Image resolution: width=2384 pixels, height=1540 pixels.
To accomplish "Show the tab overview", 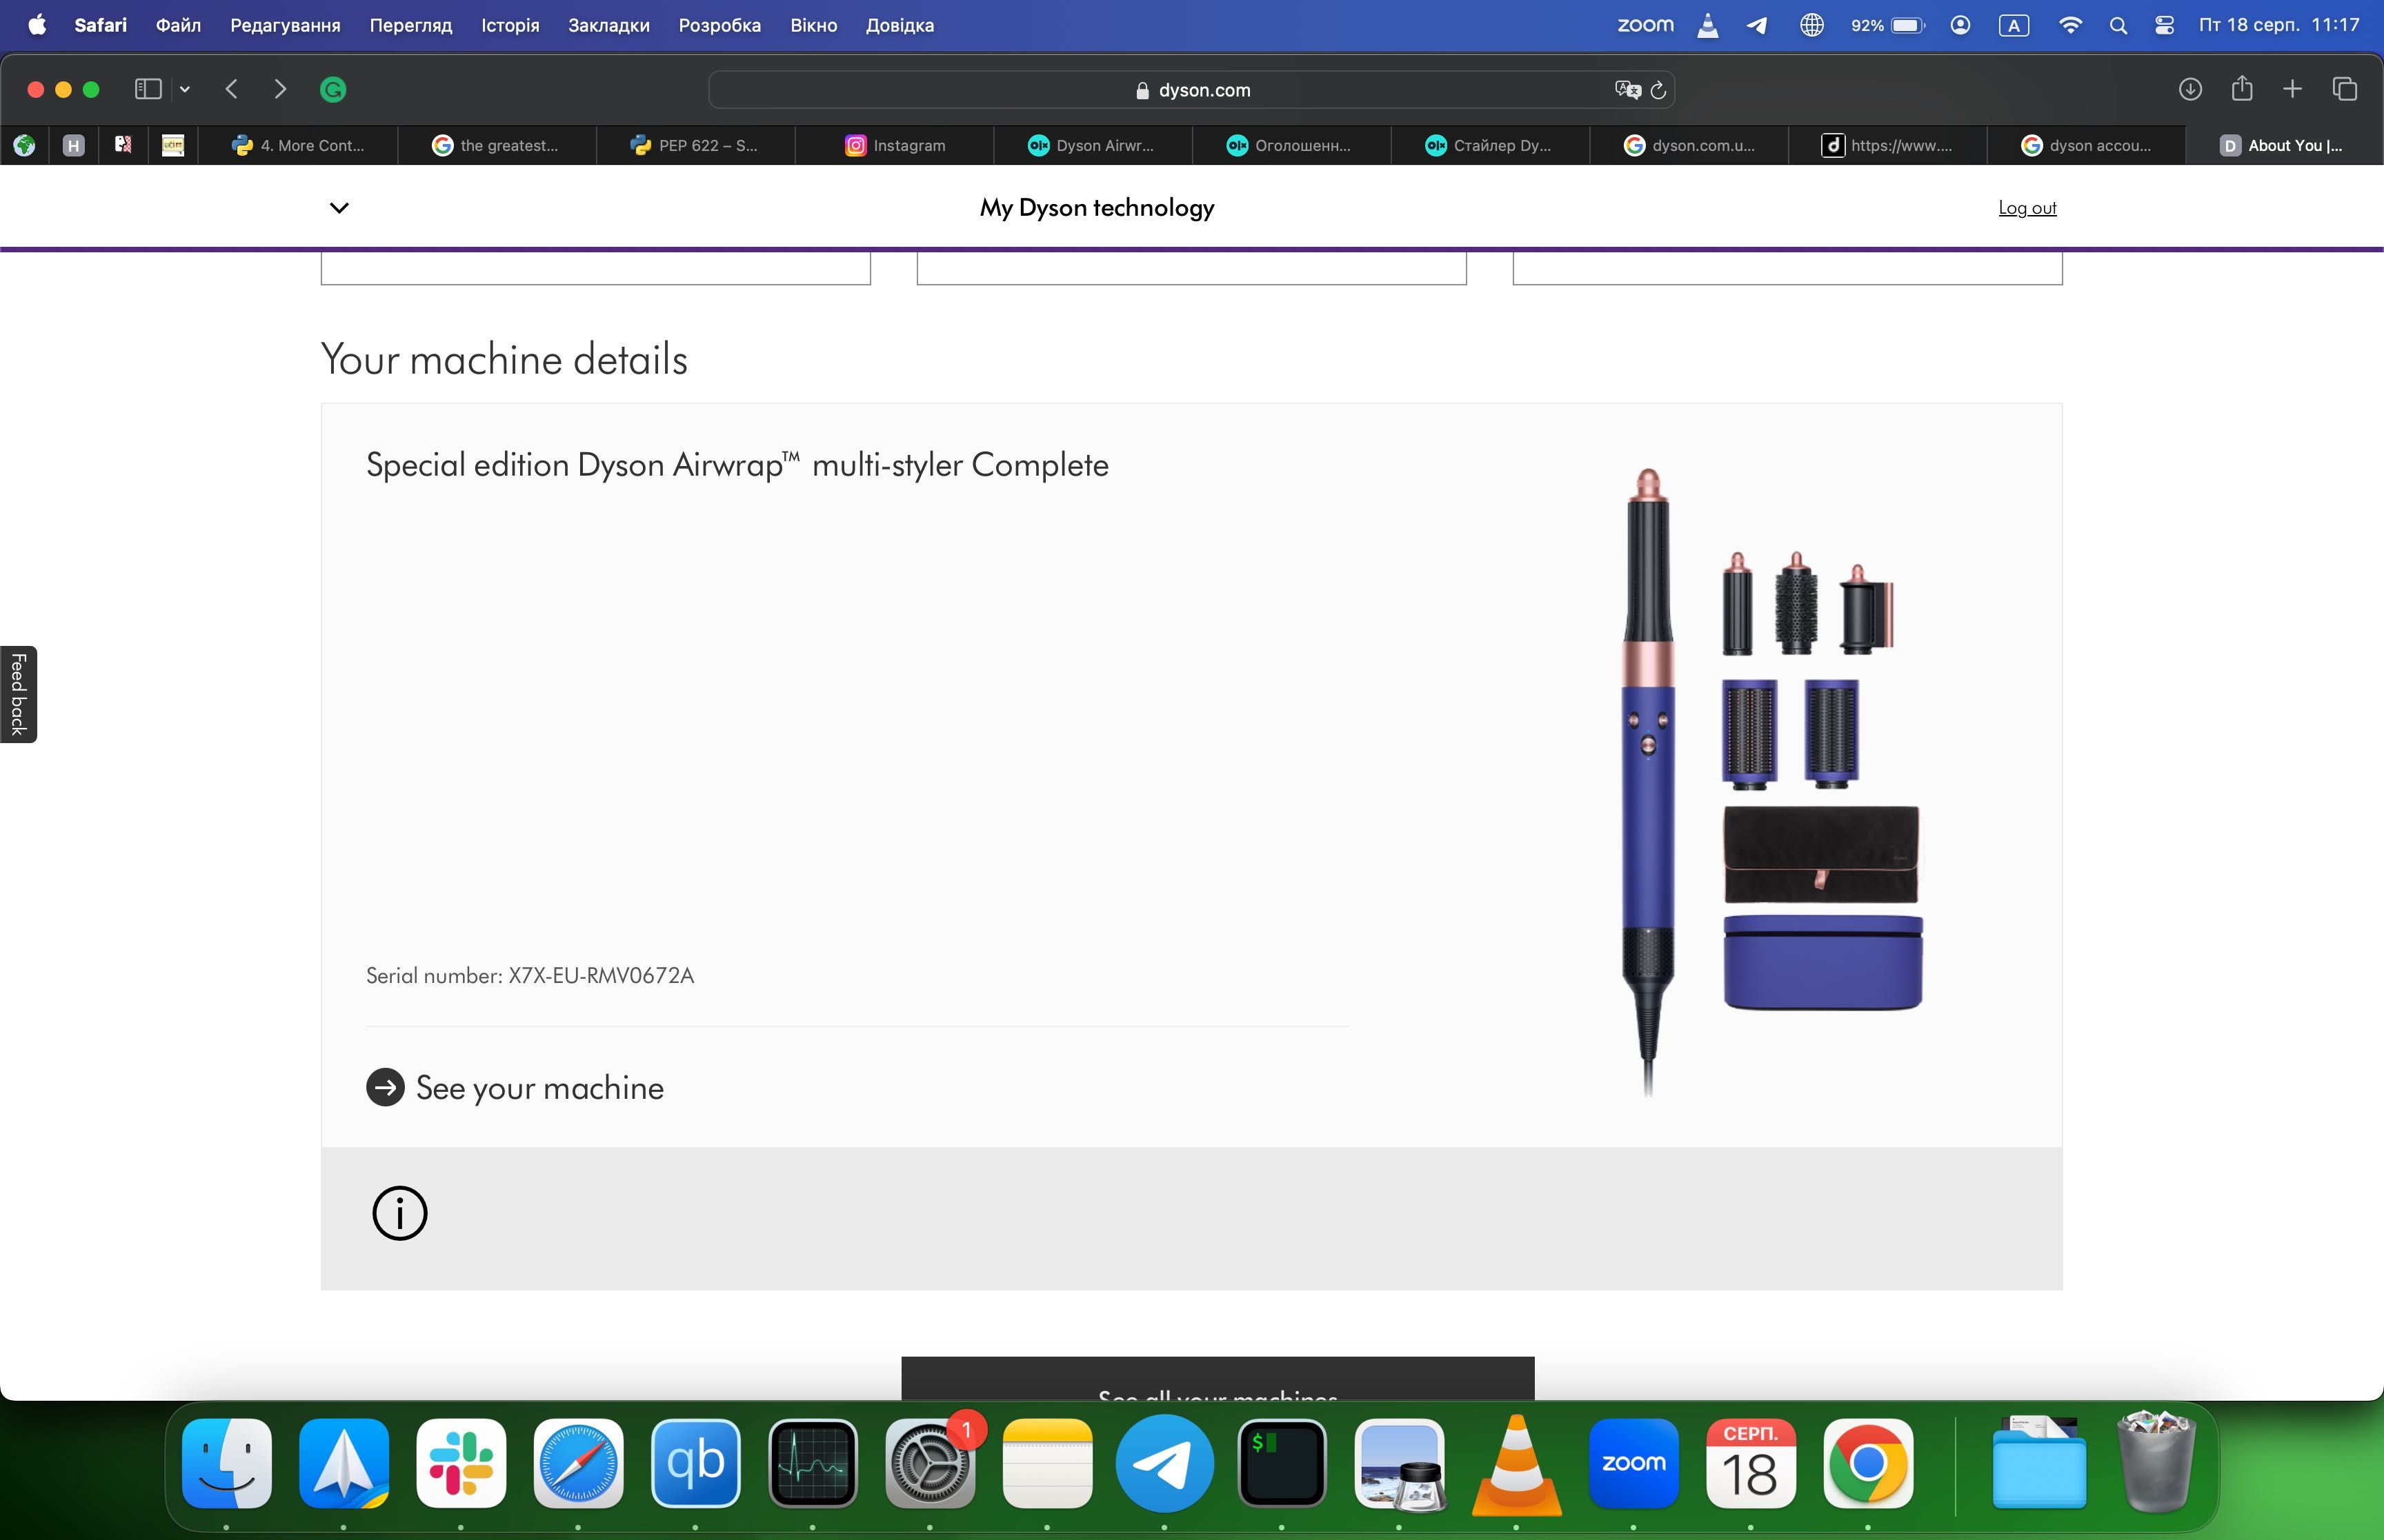I will (x=2345, y=89).
